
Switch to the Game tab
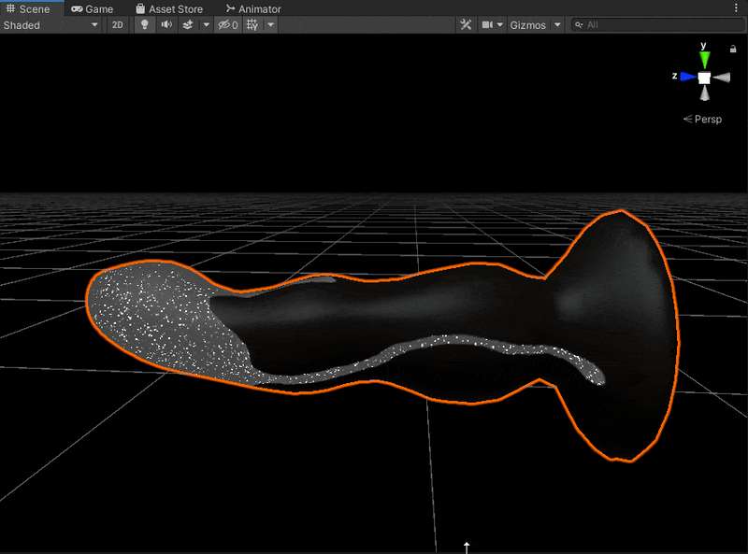(92, 8)
